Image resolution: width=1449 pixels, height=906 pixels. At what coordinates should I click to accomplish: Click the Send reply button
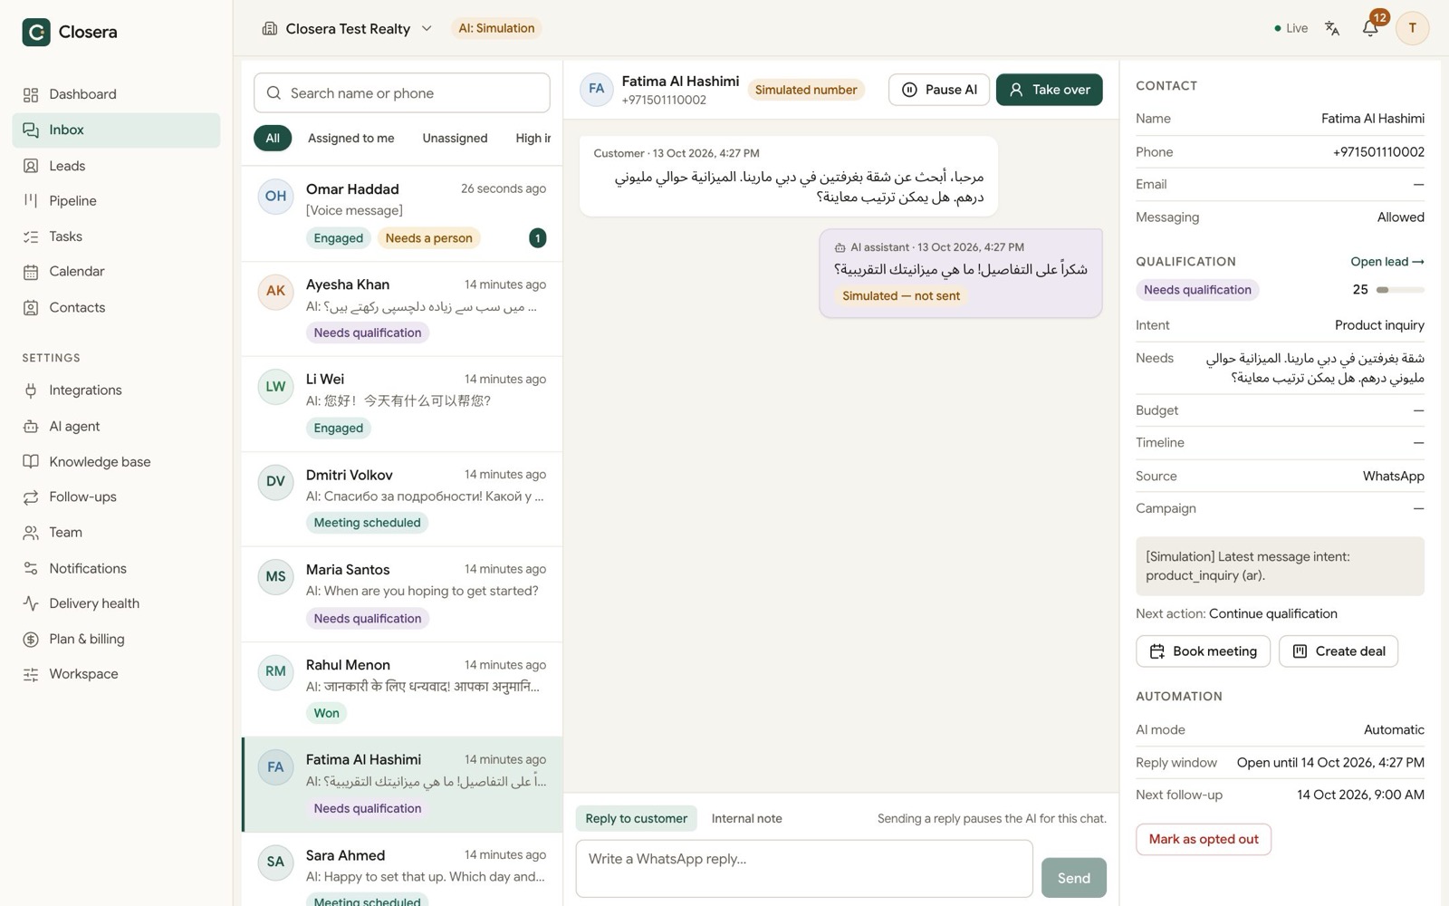[x=1074, y=878]
